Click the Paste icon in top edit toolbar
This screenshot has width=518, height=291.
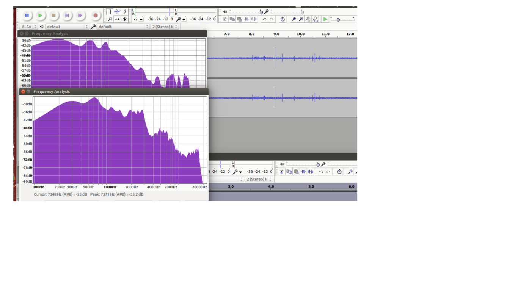click(239, 19)
